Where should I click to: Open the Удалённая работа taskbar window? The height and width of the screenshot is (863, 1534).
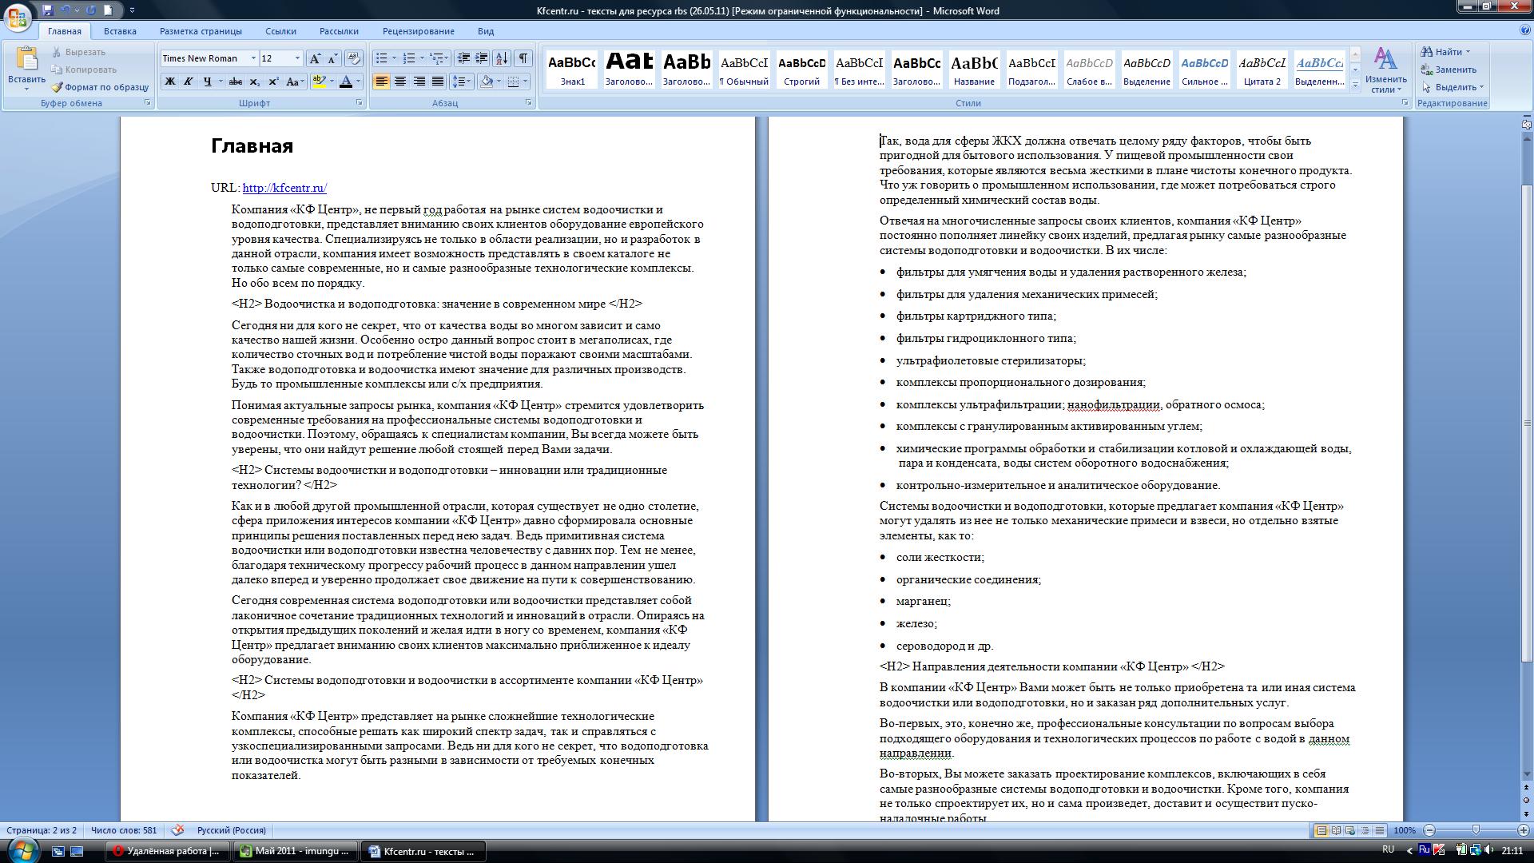(x=167, y=851)
